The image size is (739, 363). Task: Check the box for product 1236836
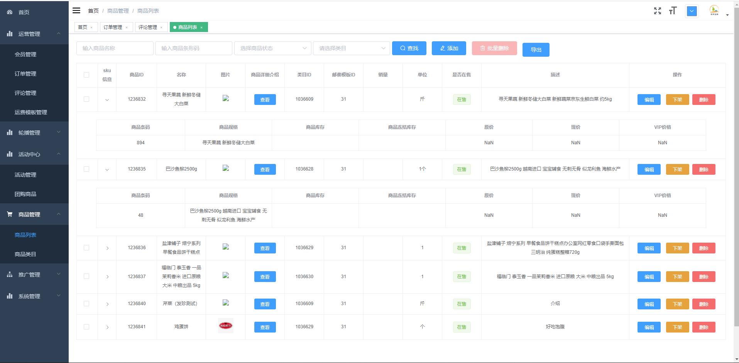(x=86, y=248)
